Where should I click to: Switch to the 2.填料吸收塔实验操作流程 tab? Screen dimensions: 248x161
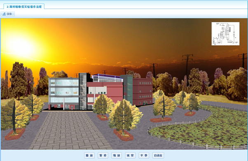click(24, 7)
